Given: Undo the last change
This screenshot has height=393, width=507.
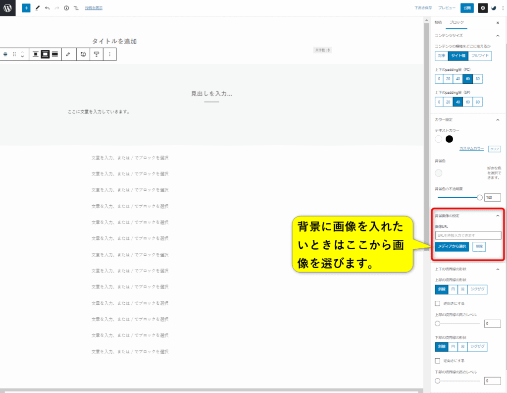Looking at the screenshot, I should (x=47, y=8).
